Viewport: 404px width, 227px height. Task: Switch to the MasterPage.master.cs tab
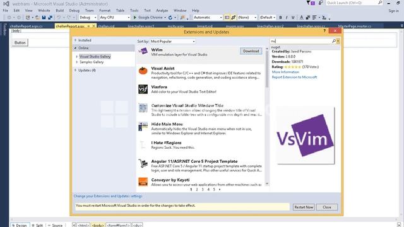355,26
